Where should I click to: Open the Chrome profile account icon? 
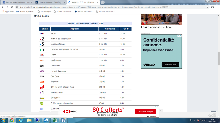point(213,7)
